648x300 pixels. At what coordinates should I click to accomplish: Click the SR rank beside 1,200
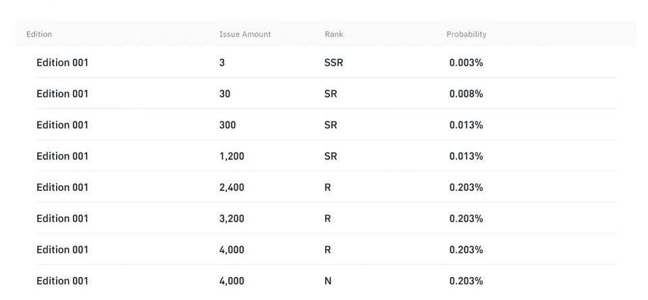[330, 156]
